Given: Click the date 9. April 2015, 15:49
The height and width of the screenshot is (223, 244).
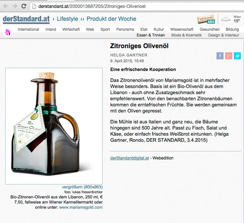Looking at the screenshot, I should (x=127, y=61).
